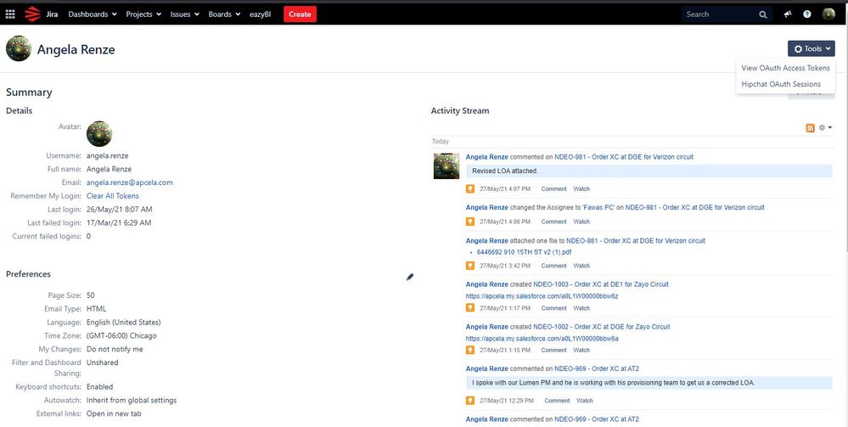This screenshot has height=427, width=848.
Task: Click Angela Renze name in first activity entry
Action: pos(486,157)
